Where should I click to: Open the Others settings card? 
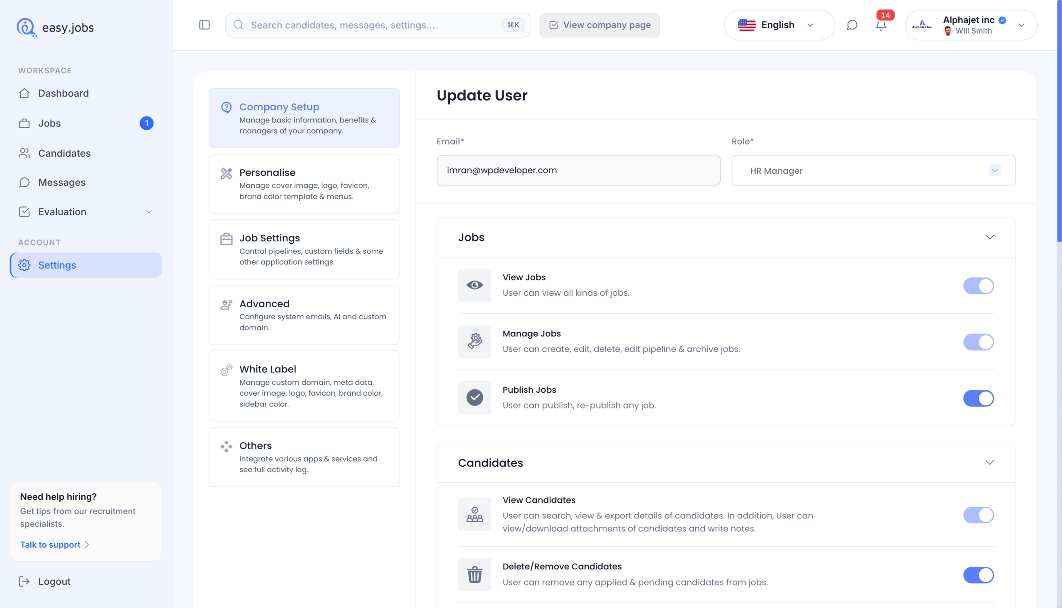304,457
